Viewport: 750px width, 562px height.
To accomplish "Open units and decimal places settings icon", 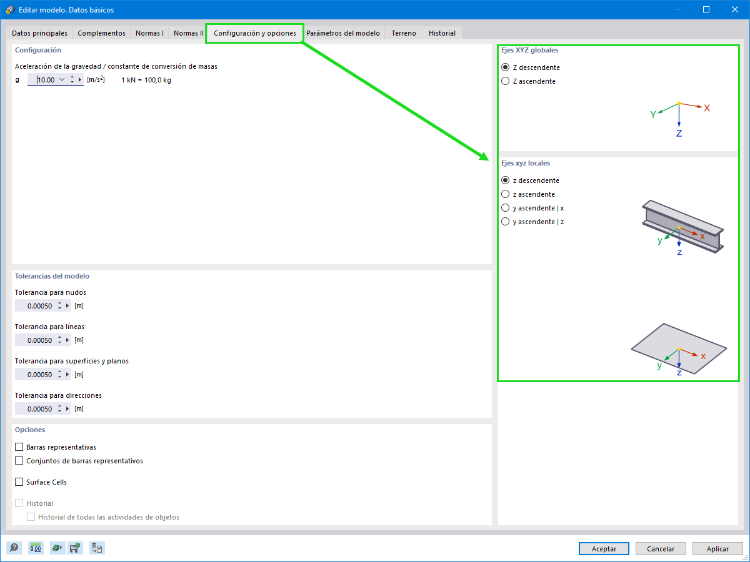I will tap(35, 548).
